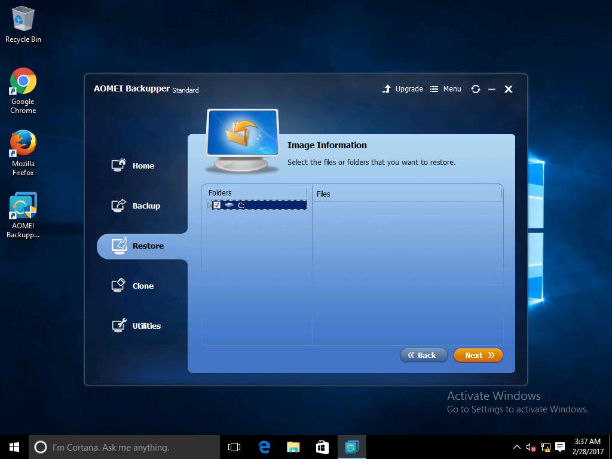Click the Upgrade arrow icon
612x459 pixels.
tap(387, 89)
